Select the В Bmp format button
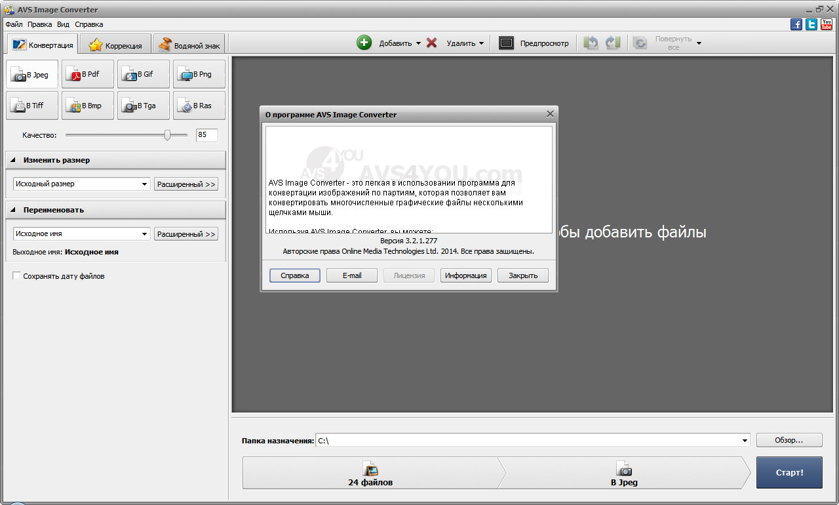 pos(88,106)
